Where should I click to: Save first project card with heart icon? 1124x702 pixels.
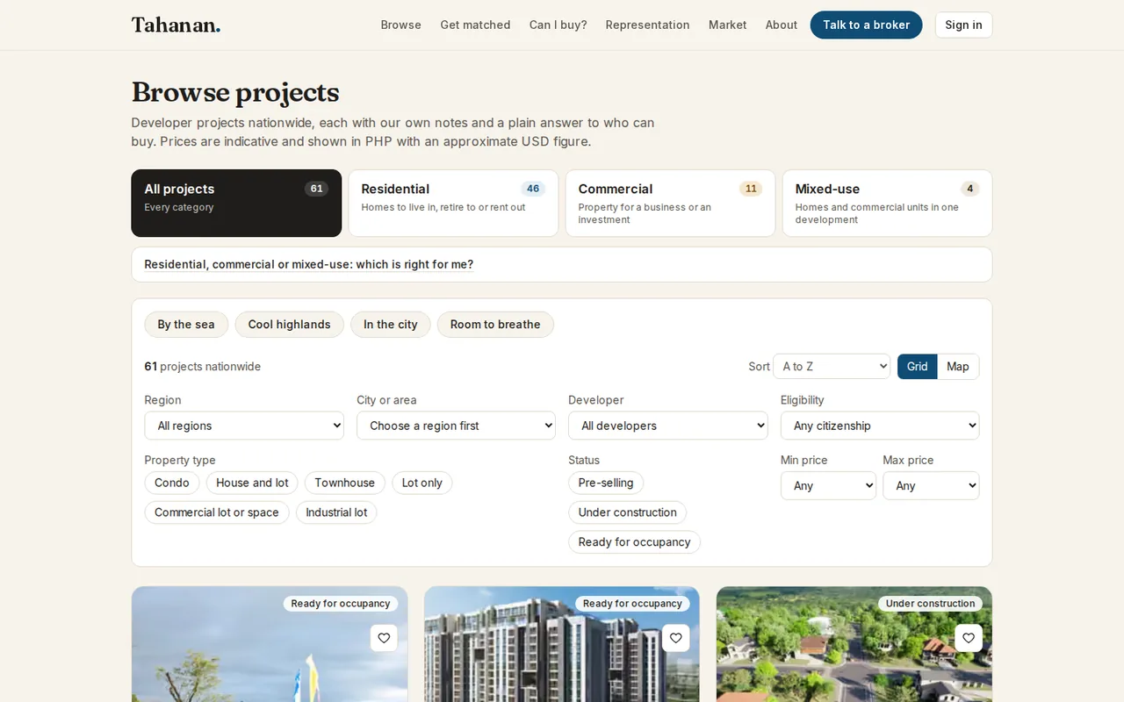coord(384,638)
